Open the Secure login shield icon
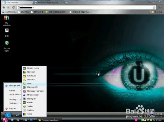164x122 pixels. click(7, 46)
